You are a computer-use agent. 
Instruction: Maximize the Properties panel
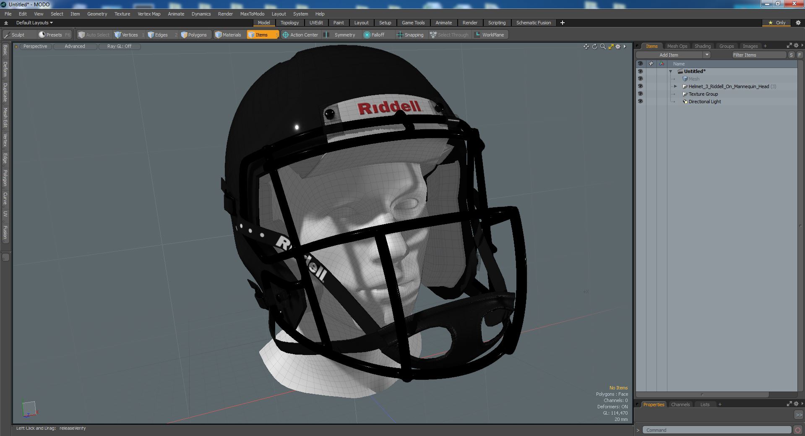tap(789, 404)
